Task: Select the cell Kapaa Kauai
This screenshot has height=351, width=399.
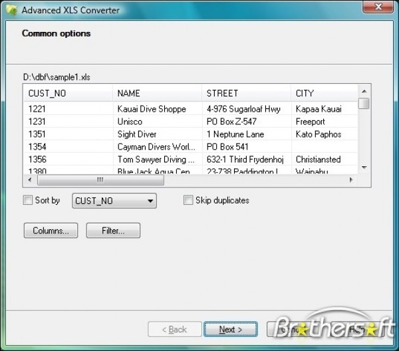Action: tap(325, 109)
